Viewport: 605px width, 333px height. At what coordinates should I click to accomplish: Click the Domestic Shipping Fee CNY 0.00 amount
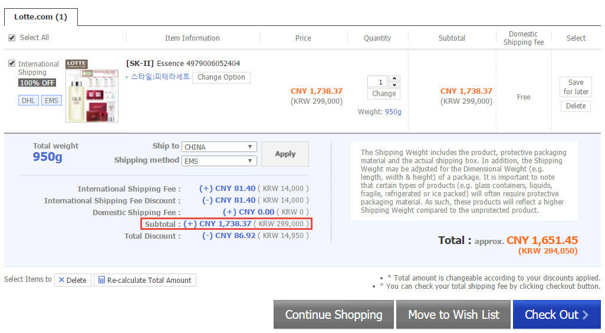(x=248, y=212)
